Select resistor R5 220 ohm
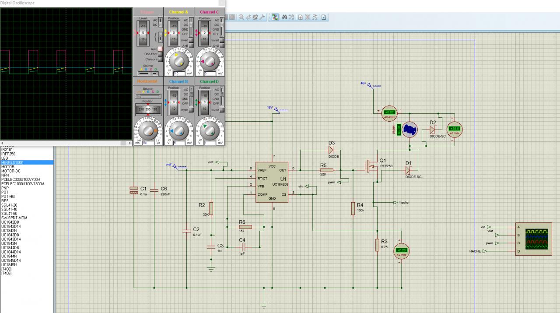This screenshot has width=560, height=313. 326,170
